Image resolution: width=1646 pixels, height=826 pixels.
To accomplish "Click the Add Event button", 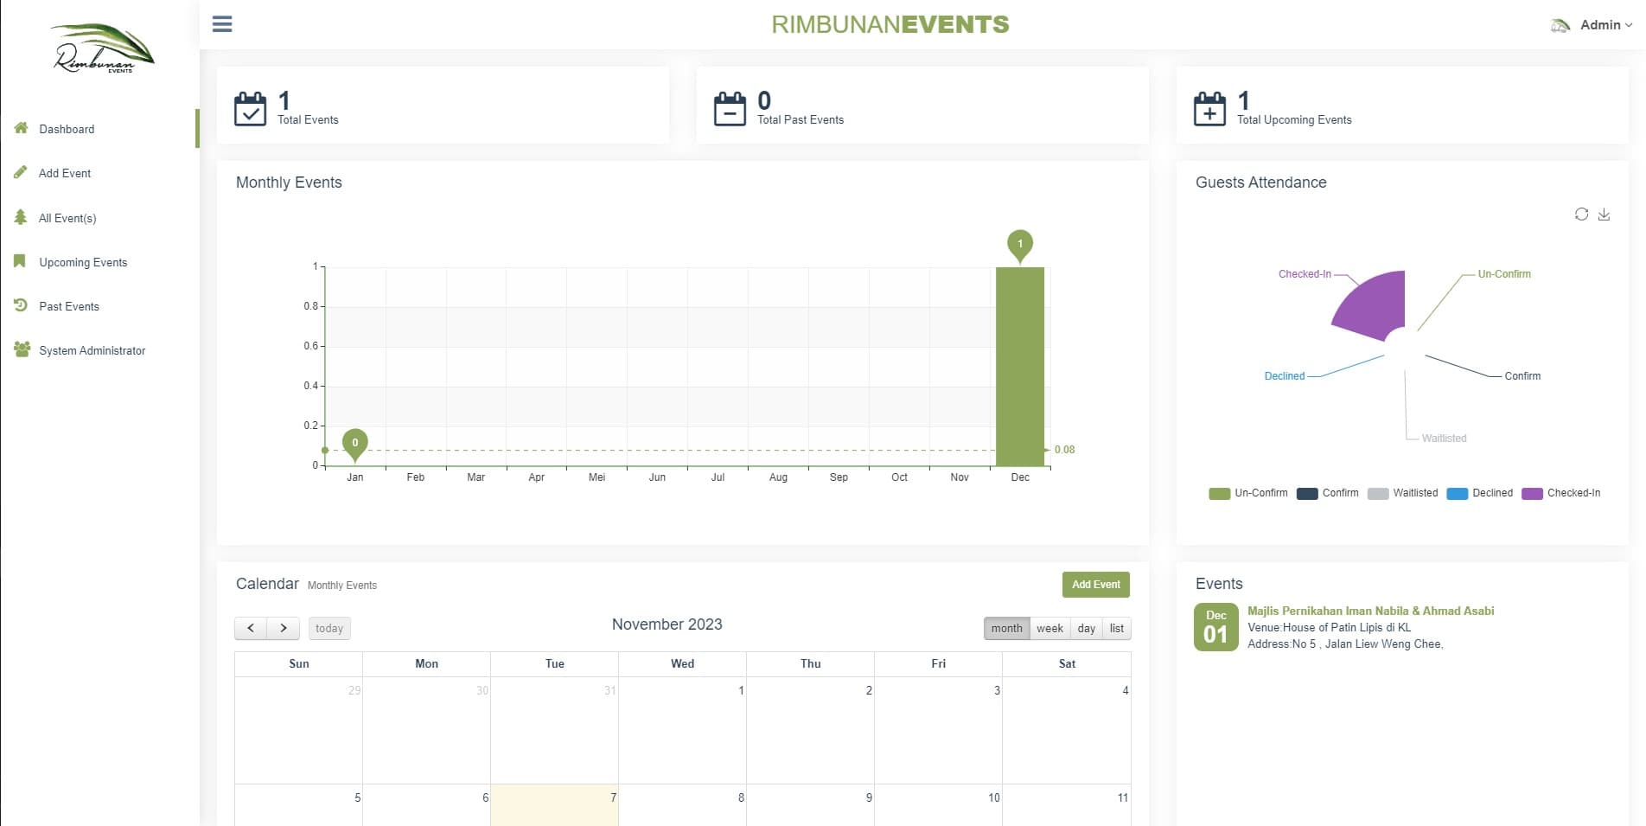I will 1095,585.
